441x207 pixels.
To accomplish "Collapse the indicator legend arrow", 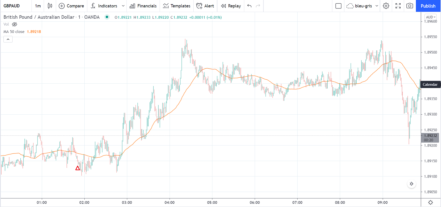I will coord(8,39).
